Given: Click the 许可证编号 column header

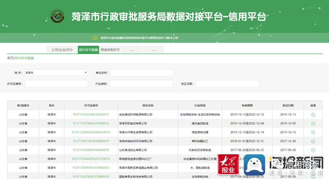Looking at the screenshot, I should [91, 105].
